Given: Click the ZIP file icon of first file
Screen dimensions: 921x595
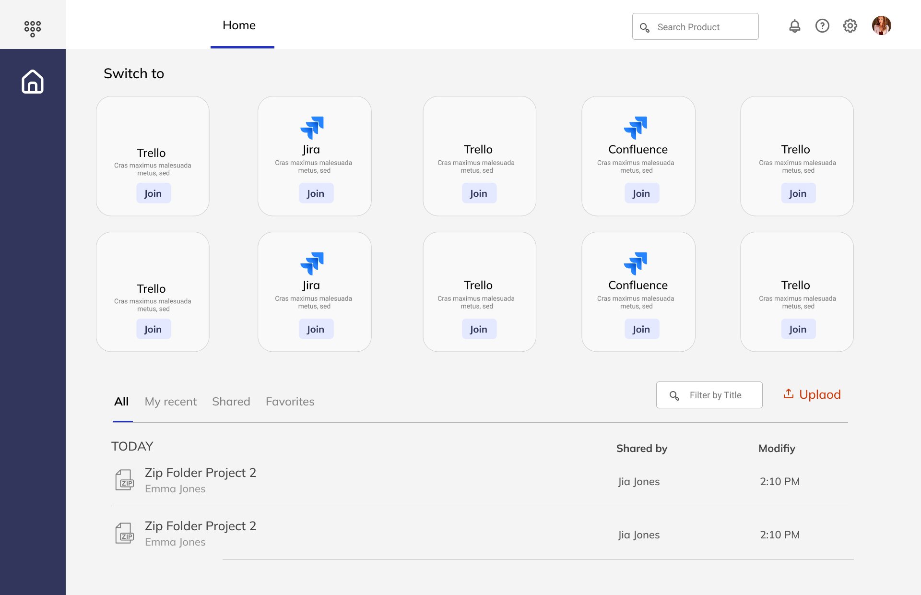Looking at the screenshot, I should point(125,480).
